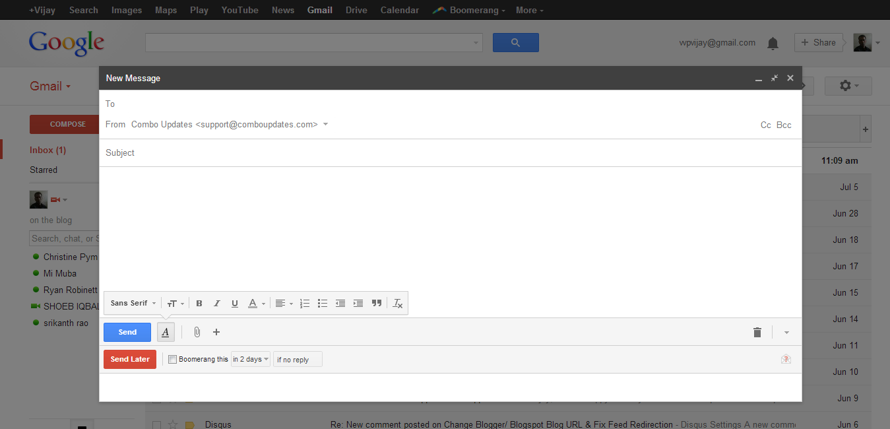Increase the indent level

[358, 304]
